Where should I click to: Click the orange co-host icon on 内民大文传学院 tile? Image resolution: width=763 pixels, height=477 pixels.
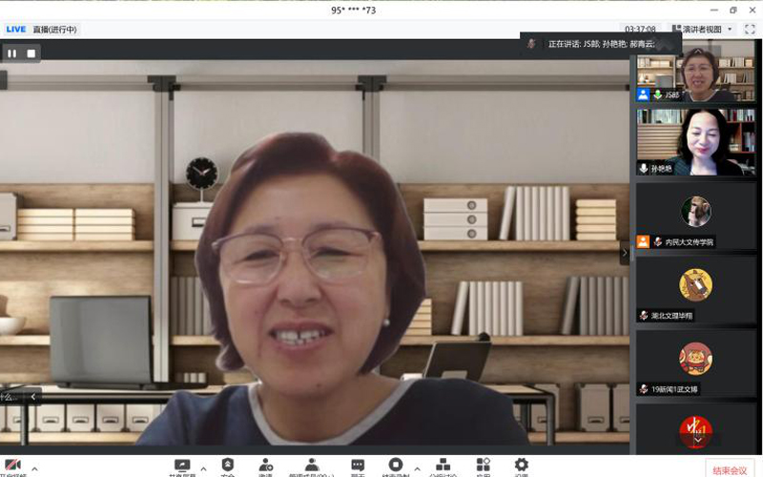coord(643,241)
